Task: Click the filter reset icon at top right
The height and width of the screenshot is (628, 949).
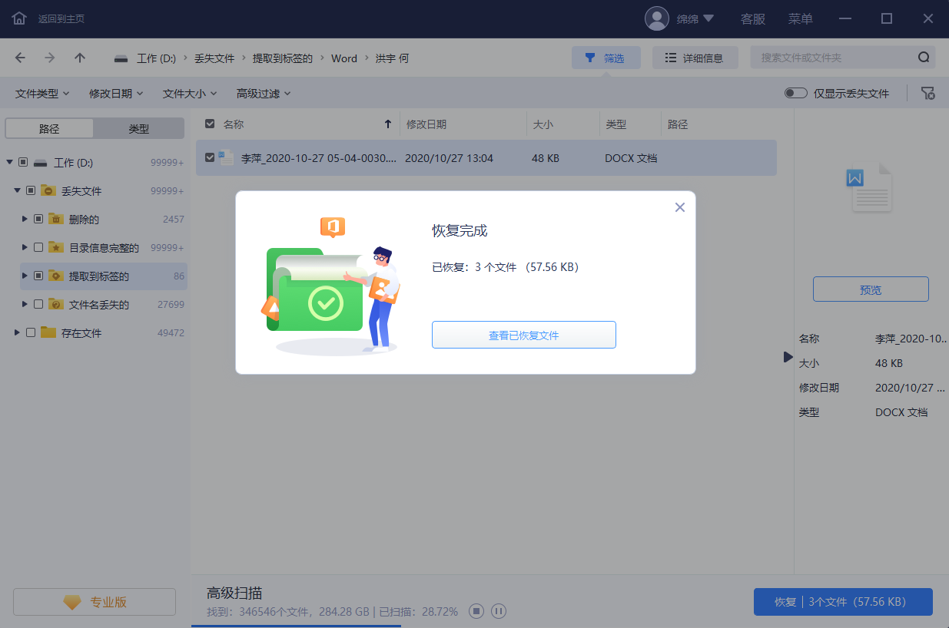Action: (x=928, y=94)
